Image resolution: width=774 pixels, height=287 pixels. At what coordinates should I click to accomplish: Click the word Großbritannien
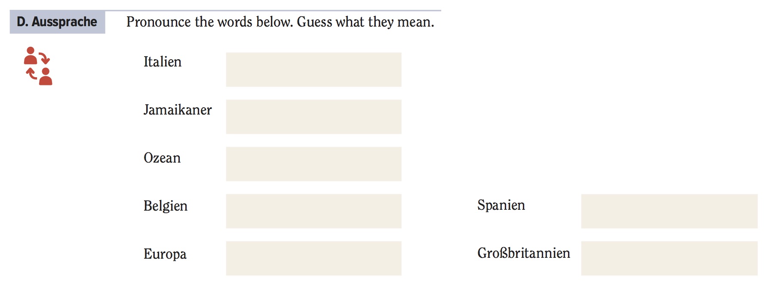point(524,253)
